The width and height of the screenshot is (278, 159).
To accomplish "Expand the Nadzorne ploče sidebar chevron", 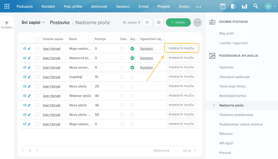I will coord(214,105).
